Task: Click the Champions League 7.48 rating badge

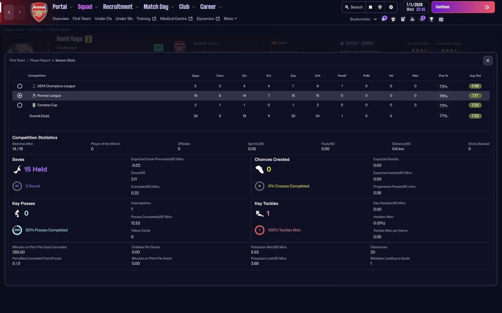Action: (x=475, y=86)
